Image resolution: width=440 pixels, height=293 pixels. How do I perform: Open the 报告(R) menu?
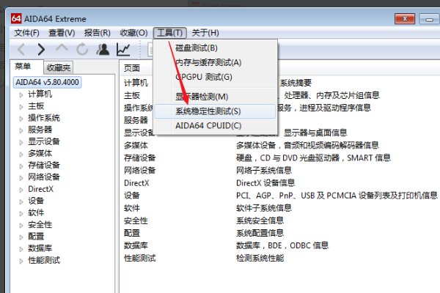tap(98, 33)
